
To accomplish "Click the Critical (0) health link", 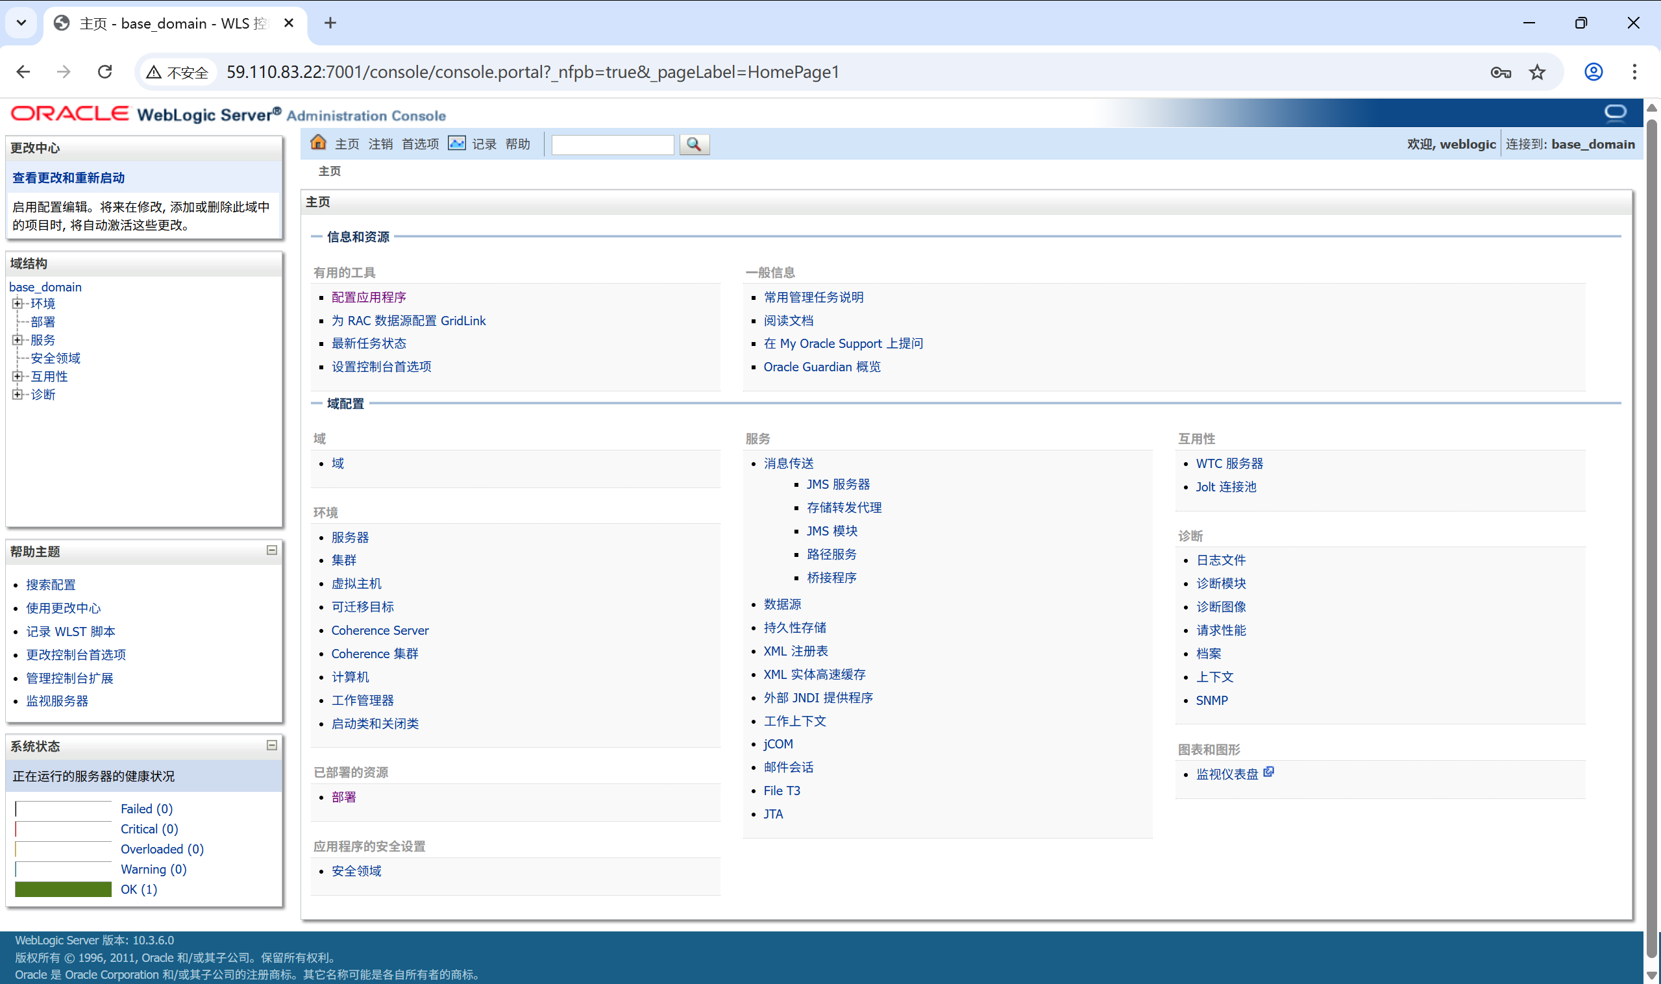I will (x=149, y=829).
